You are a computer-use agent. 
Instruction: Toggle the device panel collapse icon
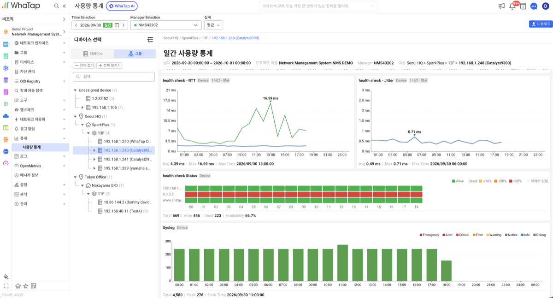coord(150,40)
